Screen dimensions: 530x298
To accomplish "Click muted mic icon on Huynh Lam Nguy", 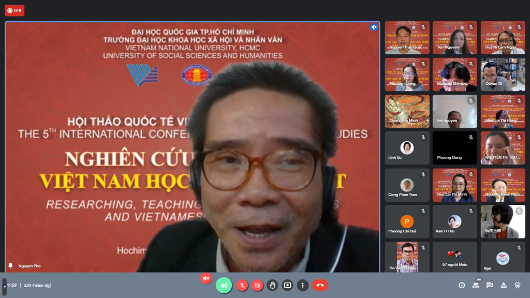I will click(519, 27).
